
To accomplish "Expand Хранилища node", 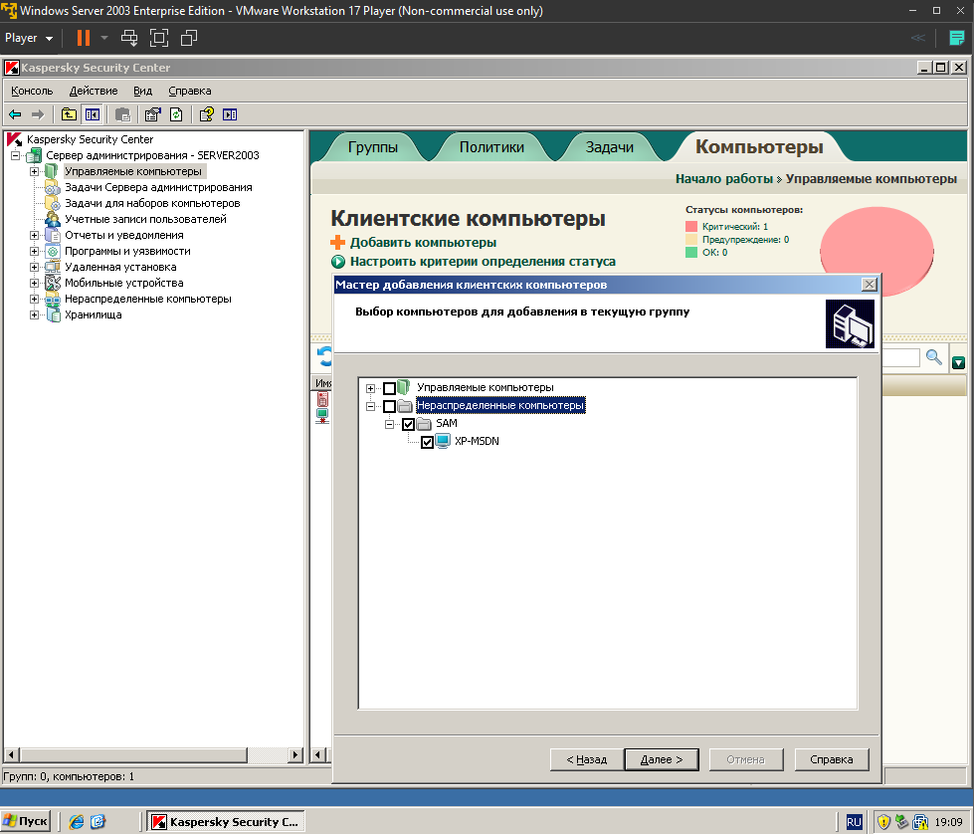I will click(x=34, y=314).
